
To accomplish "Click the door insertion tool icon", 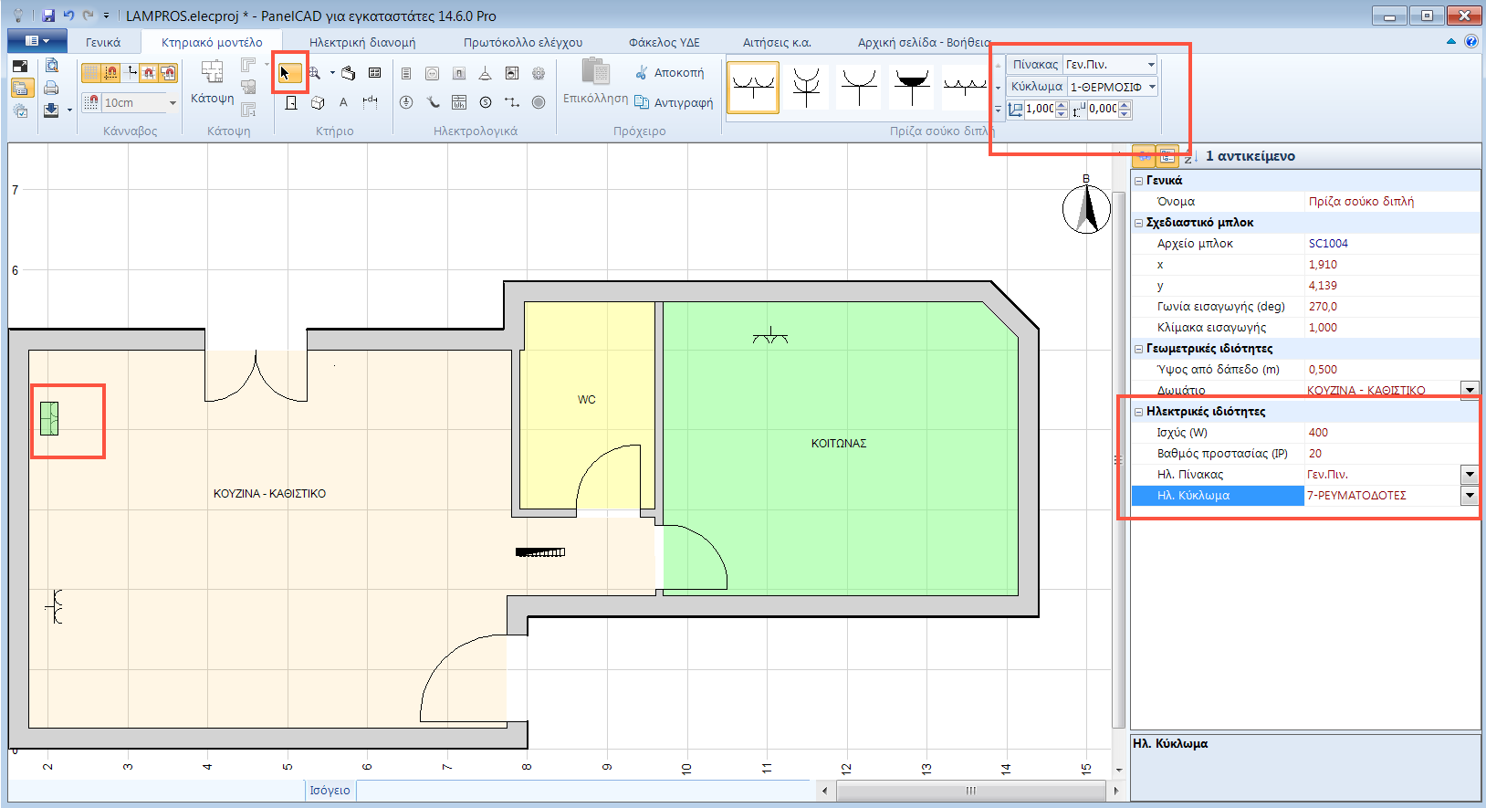I will point(291,102).
